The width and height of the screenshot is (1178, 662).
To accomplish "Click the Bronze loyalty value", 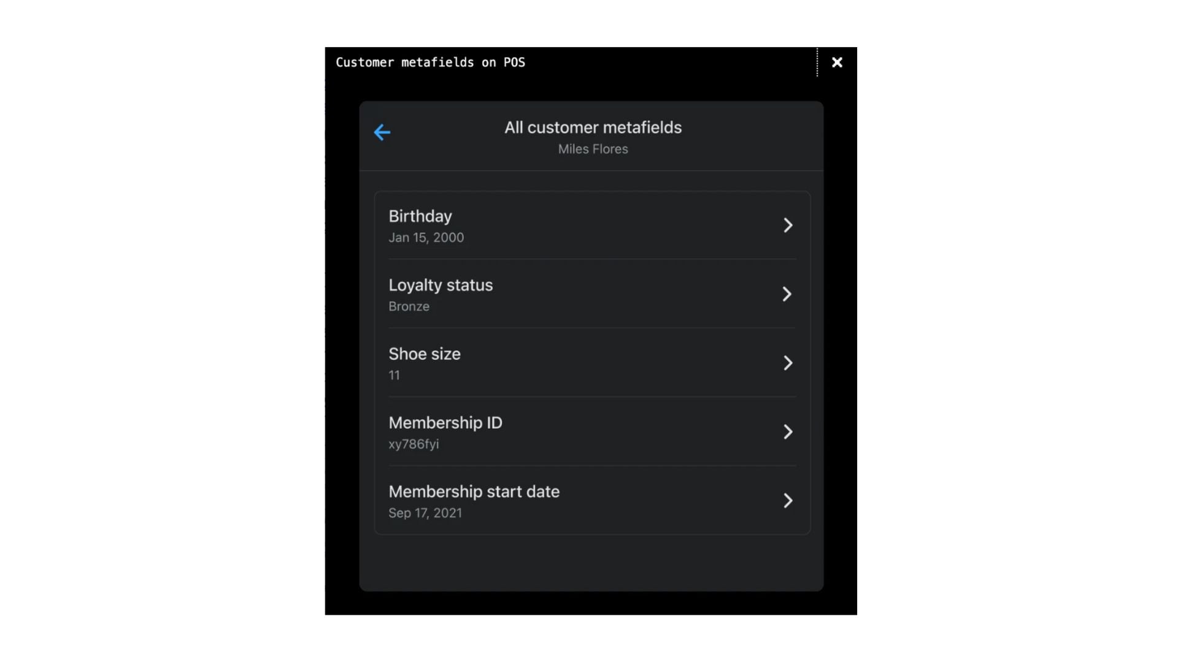I will 409,306.
